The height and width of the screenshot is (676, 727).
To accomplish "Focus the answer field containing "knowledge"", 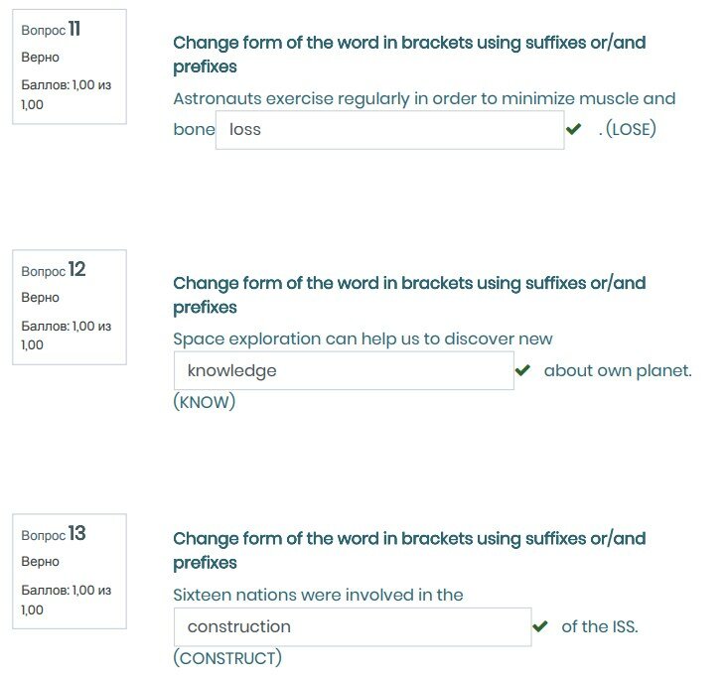I will click(x=343, y=370).
